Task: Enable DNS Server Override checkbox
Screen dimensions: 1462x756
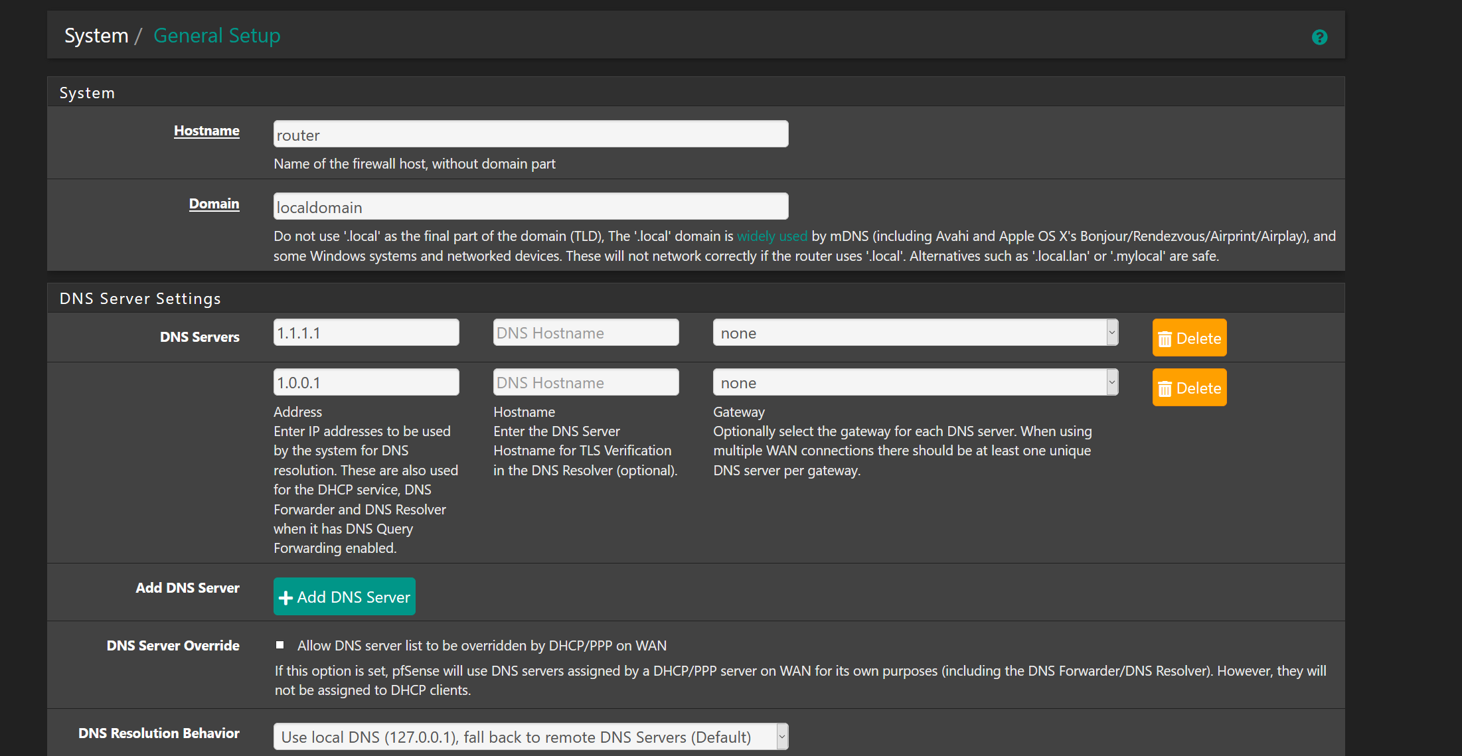Action: 280,645
